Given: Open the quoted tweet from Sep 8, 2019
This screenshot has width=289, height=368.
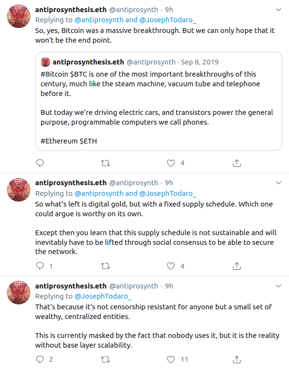Looking at the screenshot, I should 159,101.
